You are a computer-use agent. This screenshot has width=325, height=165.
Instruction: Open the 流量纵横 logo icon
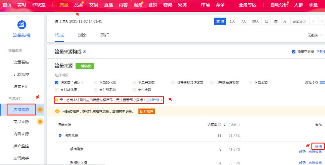point(22,25)
